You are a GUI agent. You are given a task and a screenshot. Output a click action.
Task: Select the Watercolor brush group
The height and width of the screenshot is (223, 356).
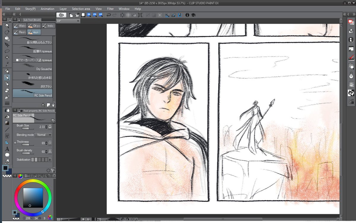coord(20,26)
